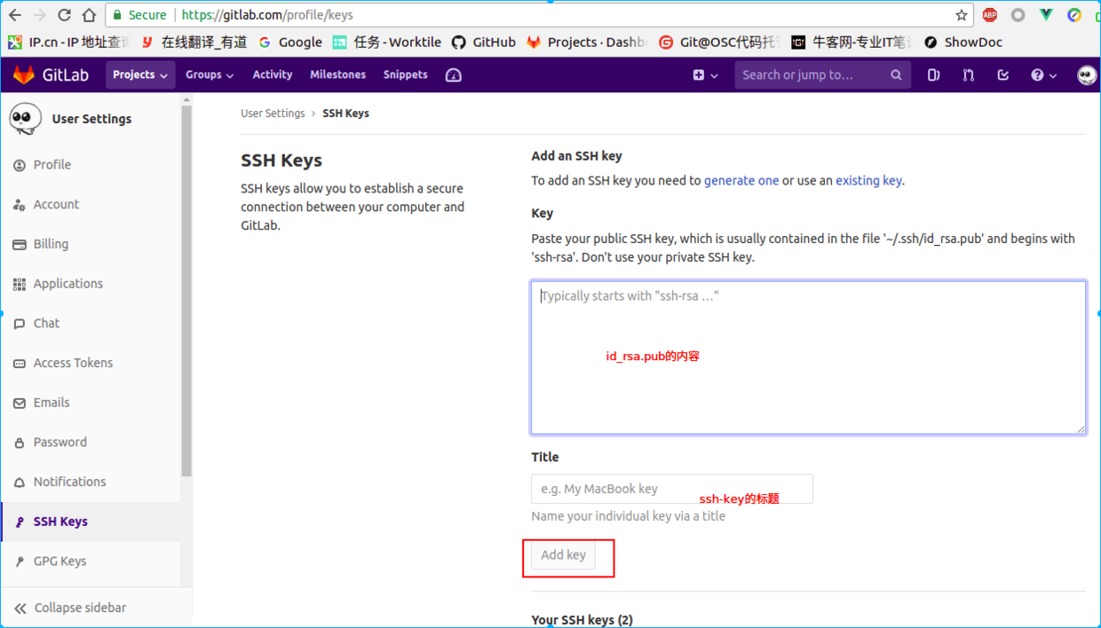Click the radar icon next to Snippets

pos(453,75)
